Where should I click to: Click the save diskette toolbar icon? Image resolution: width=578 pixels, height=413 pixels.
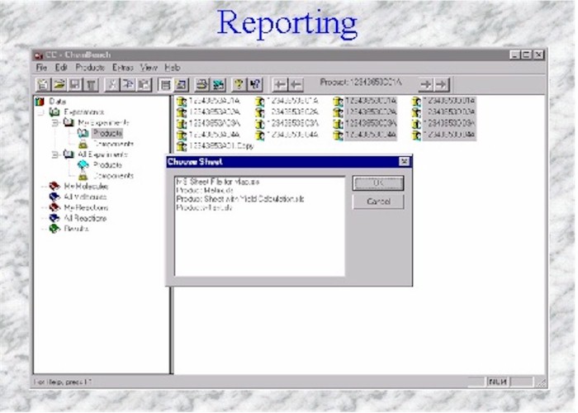tap(75, 84)
